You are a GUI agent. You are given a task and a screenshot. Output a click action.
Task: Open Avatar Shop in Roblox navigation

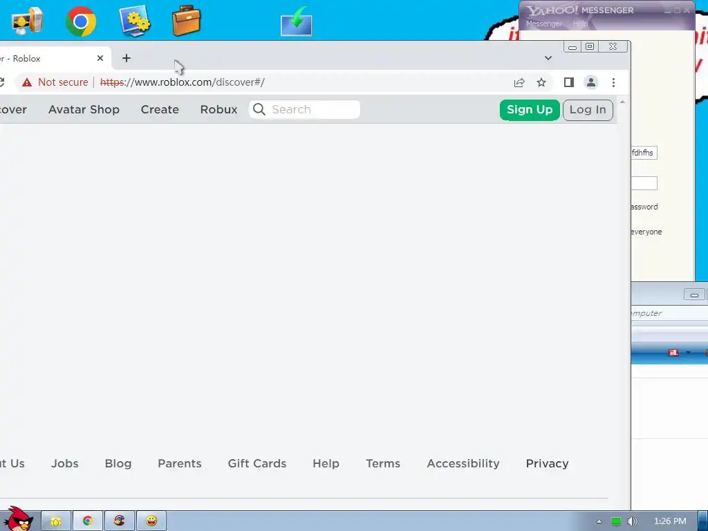coord(84,109)
